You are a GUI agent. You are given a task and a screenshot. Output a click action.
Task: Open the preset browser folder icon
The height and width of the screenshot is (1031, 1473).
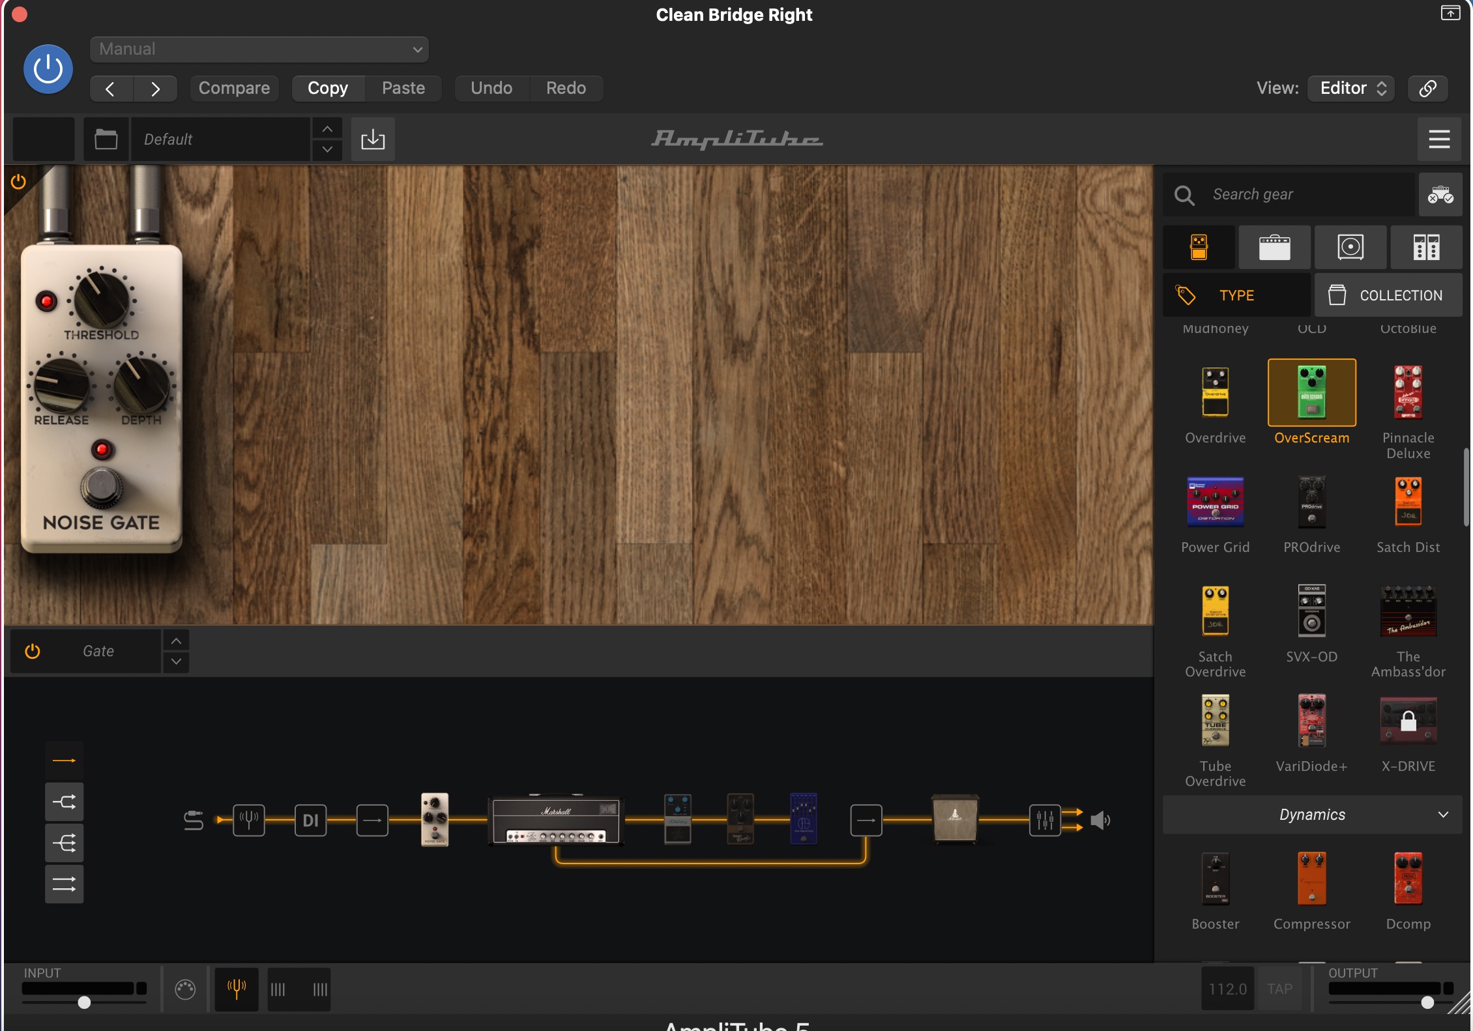coord(106,139)
